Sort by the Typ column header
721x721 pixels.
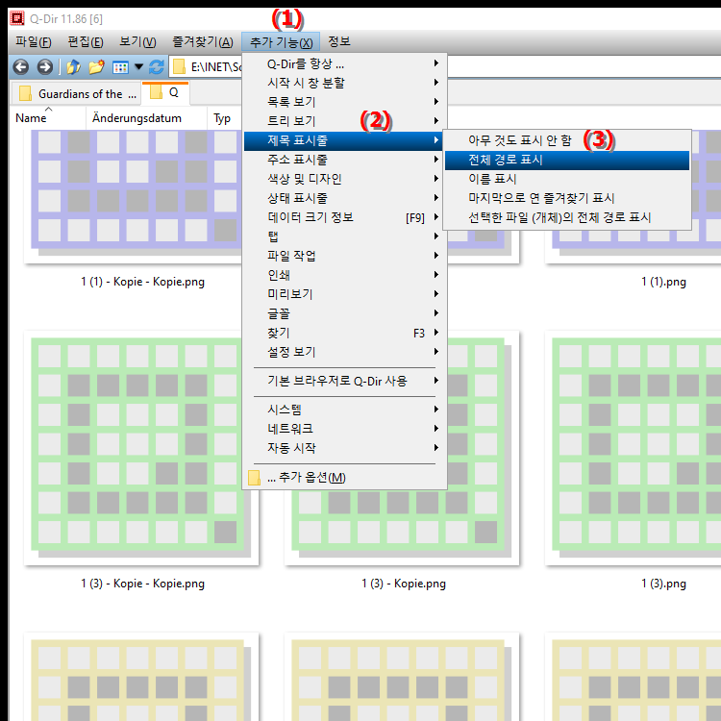(222, 118)
